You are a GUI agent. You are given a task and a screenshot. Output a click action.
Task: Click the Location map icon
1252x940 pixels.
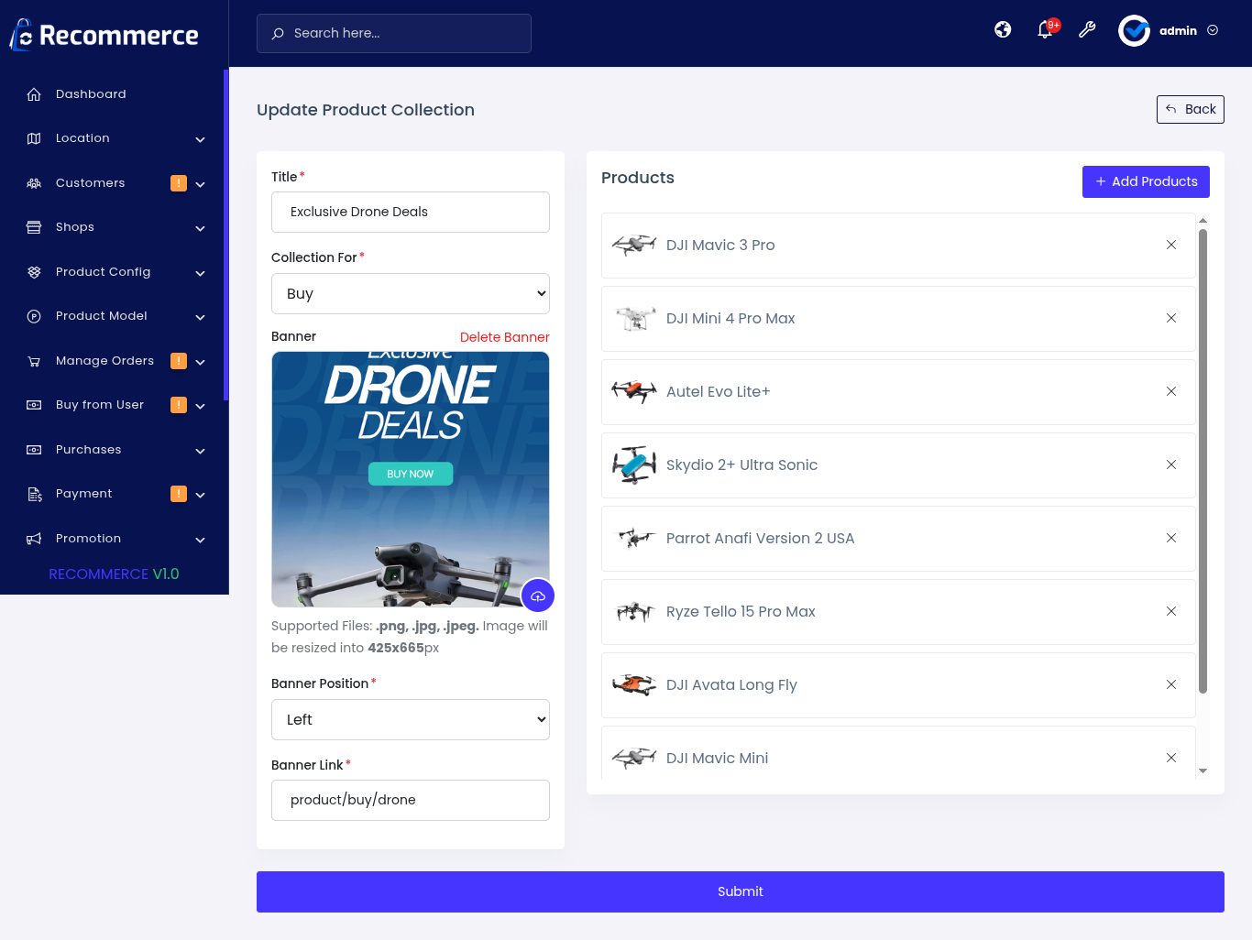(34, 138)
